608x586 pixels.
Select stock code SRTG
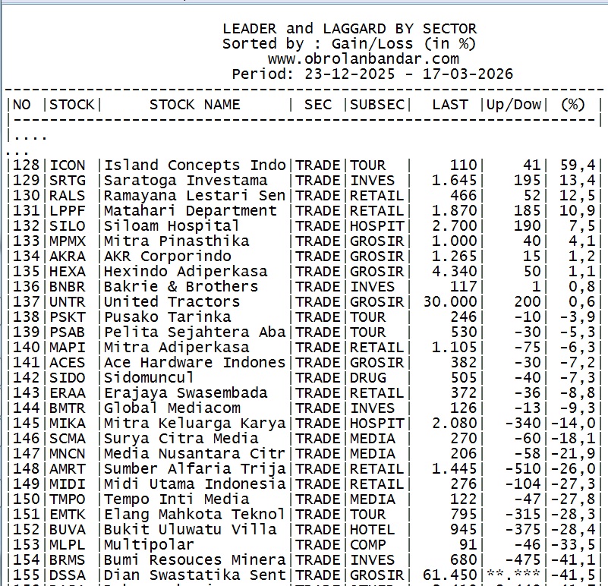tap(67, 181)
